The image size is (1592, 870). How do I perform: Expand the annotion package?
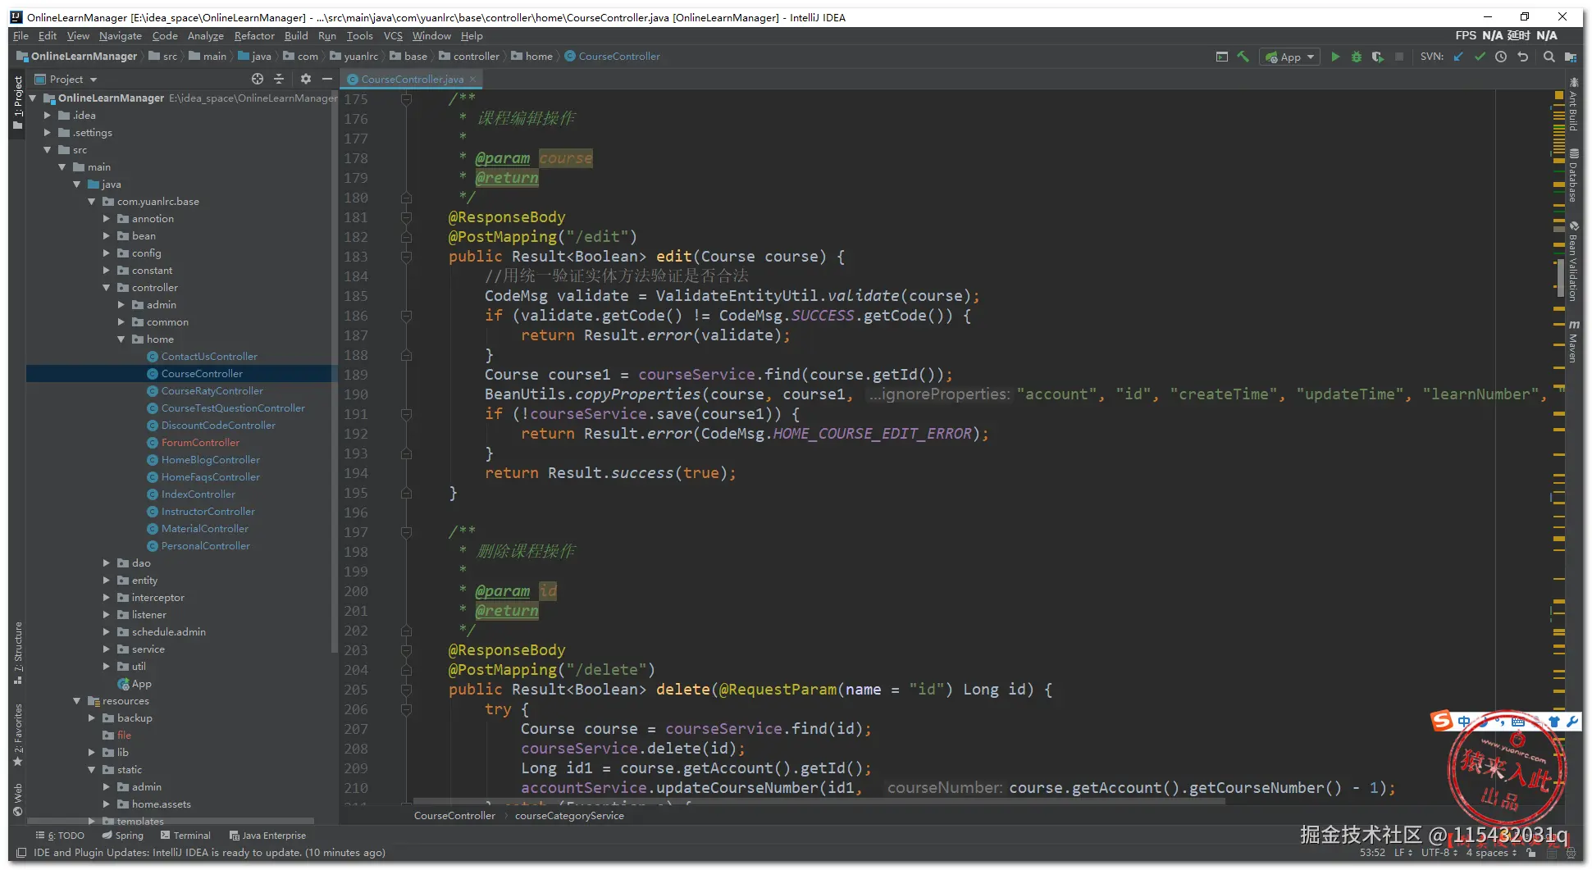(107, 219)
